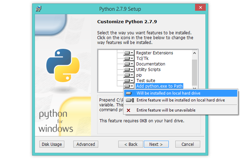The height and width of the screenshot is (159, 240).
Task: Open feature dropdown for Utility Scripts
Action: [129, 70]
